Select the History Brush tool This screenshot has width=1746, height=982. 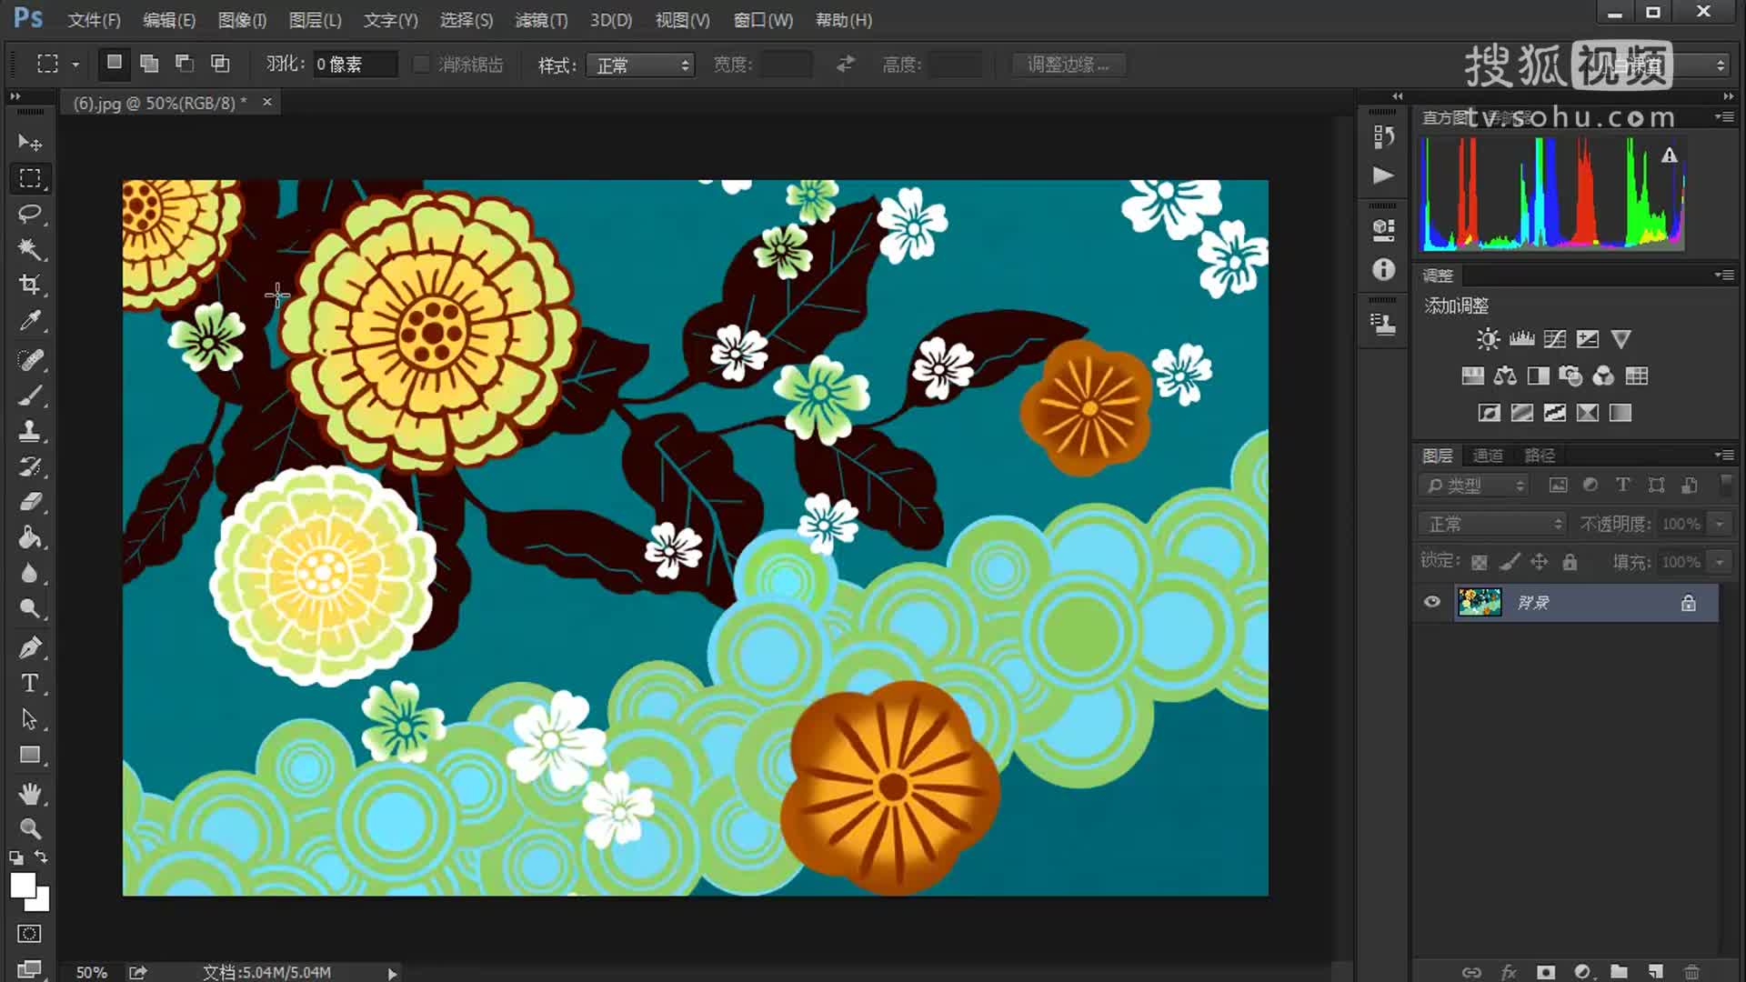(30, 466)
